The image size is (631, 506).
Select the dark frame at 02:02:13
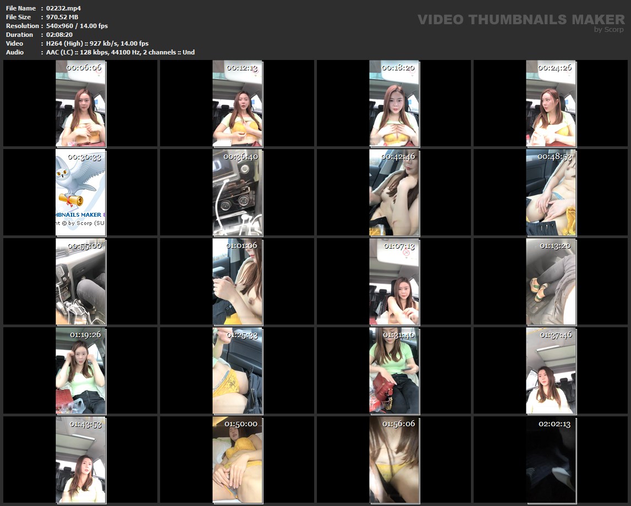point(551,460)
